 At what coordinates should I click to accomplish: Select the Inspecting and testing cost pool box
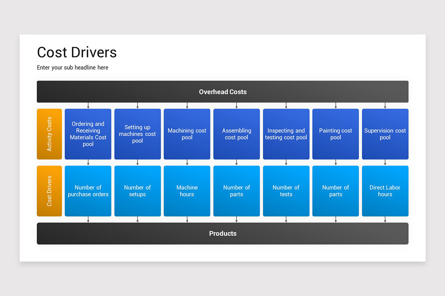[286, 134]
